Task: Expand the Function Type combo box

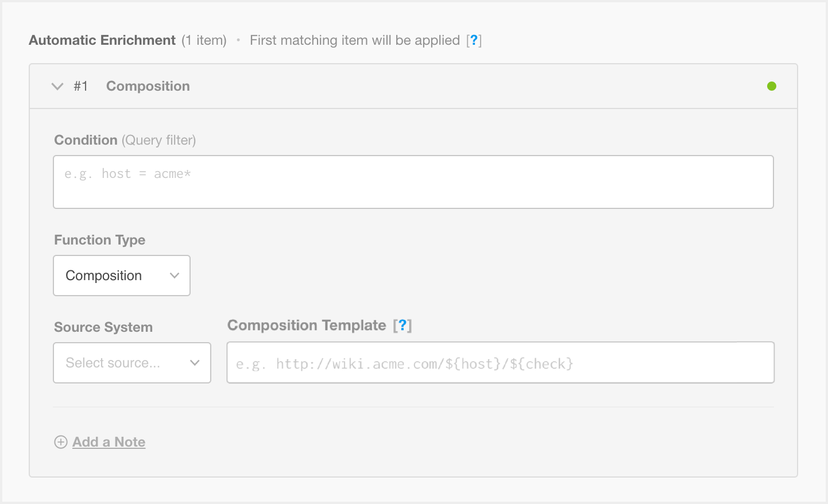Action: tap(121, 276)
